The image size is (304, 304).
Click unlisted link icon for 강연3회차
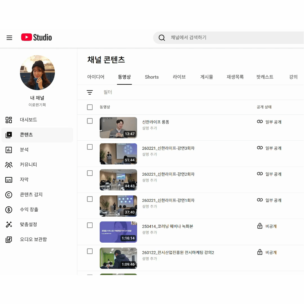click(x=260, y=148)
